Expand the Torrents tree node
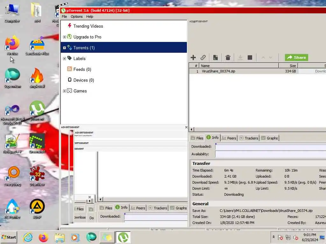326x244 pixels. tap(64, 48)
